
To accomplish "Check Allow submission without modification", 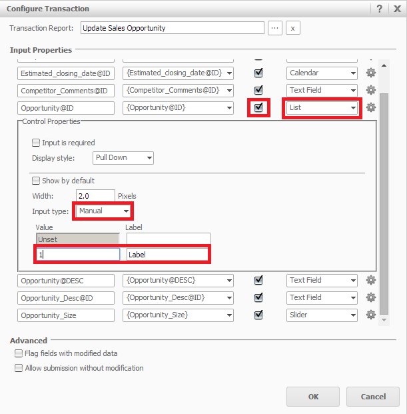I will click(x=19, y=368).
